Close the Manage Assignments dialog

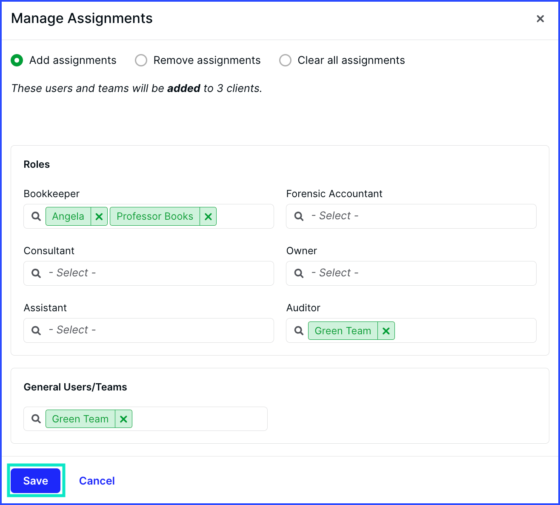(x=540, y=19)
